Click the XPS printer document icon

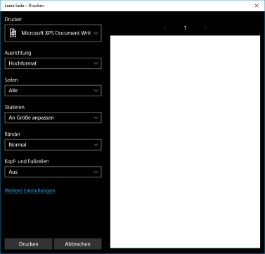[x=13, y=33]
